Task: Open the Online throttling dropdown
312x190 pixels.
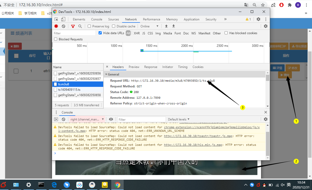Action: pyautogui.click(x=150, y=26)
